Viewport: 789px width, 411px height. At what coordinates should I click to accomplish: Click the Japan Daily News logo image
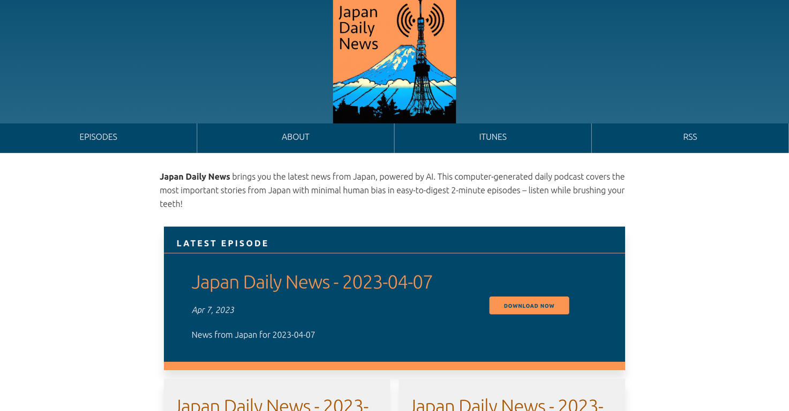tap(394, 62)
